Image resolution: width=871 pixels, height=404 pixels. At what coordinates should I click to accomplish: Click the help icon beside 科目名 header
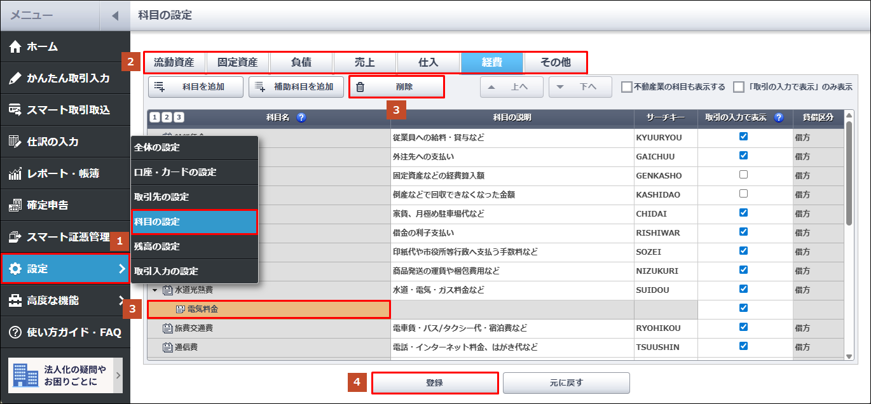coord(301,118)
